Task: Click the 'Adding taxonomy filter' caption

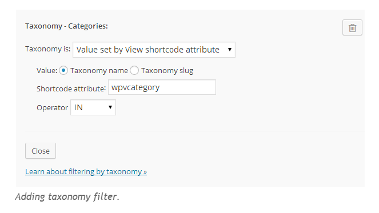Action: (67, 196)
